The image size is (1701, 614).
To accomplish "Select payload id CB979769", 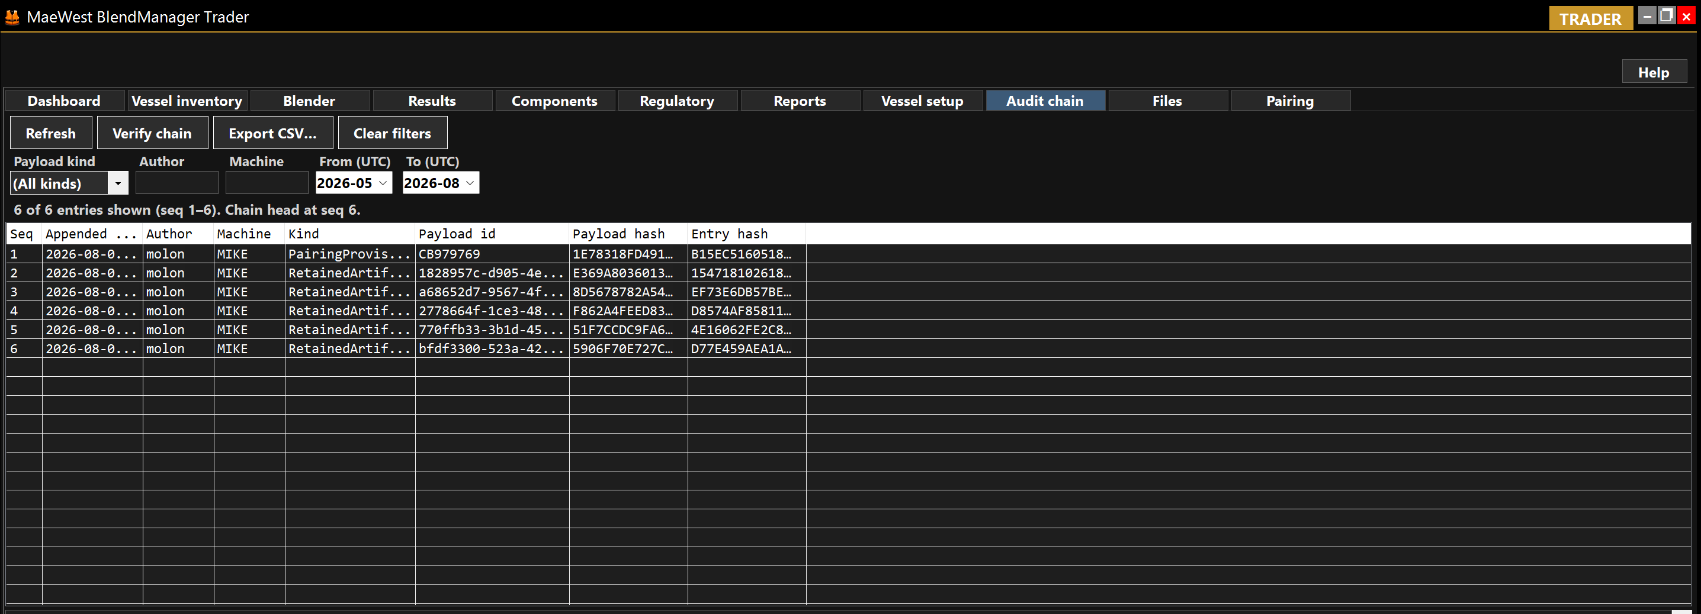I will [493, 254].
